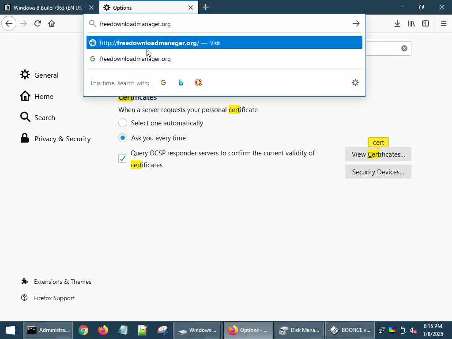452x339 pixels.
Task: Launch Chrome from the taskbar
Action: click(x=83, y=330)
